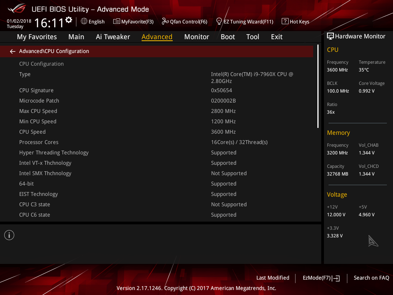Click the 100.0 MHz BCLK reading
Screen dimensions: 393x295
tap(338, 91)
